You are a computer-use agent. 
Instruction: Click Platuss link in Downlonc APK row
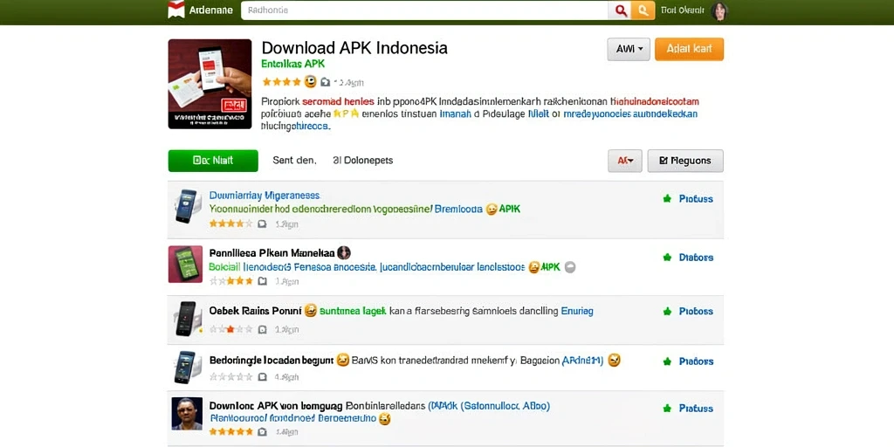pyautogui.click(x=696, y=409)
